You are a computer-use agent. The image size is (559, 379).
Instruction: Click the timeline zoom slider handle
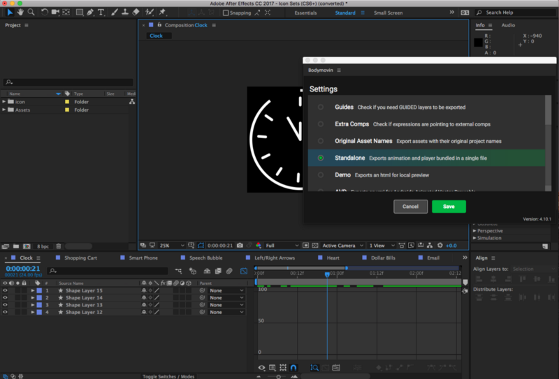click(278, 376)
